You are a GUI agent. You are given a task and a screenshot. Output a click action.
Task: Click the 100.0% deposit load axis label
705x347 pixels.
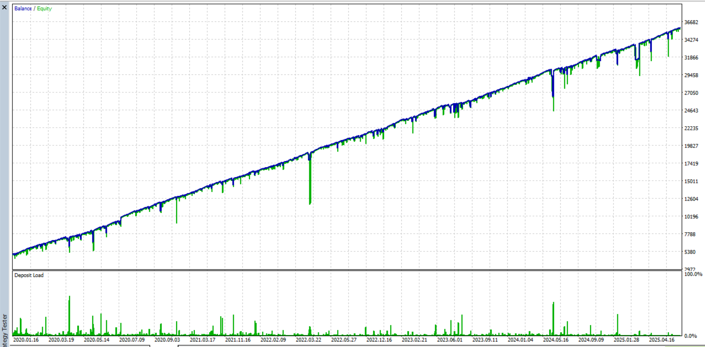pyautogui.click(x=693, y=274)
